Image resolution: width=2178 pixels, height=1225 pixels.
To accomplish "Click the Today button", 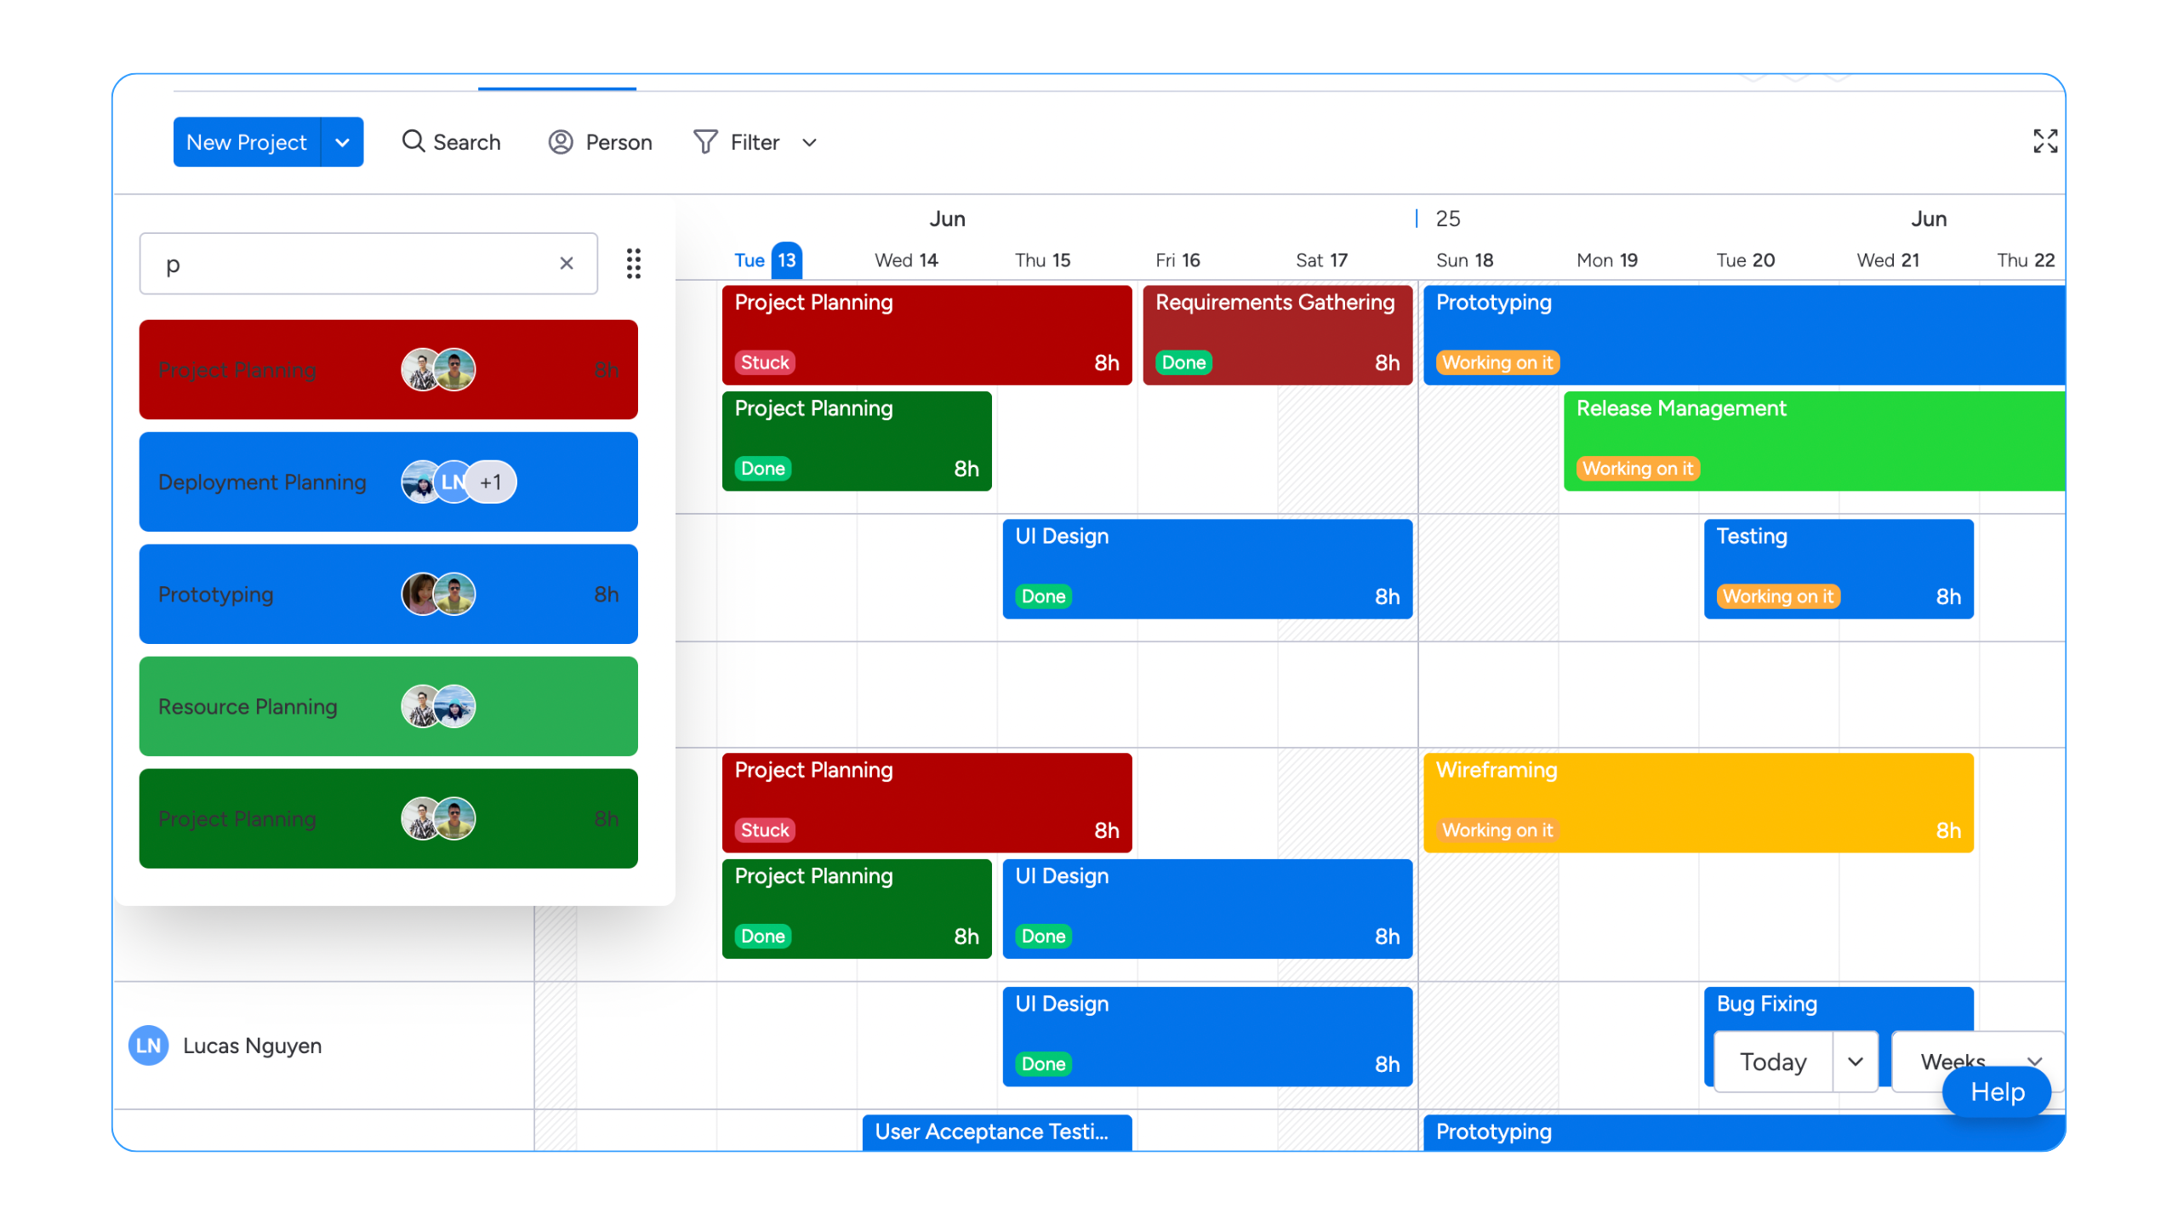I will [x=1773, y=1062].
